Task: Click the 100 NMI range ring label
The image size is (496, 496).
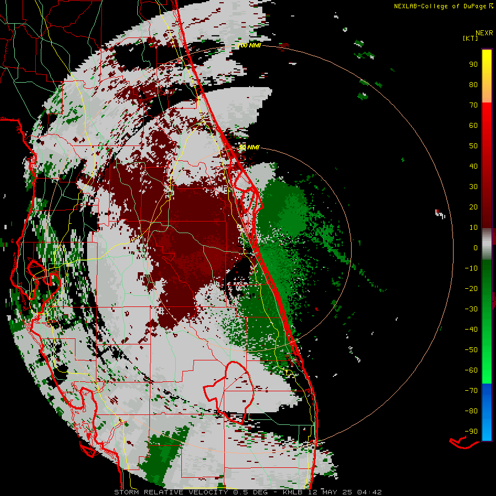Action: (x=249, y=46)
